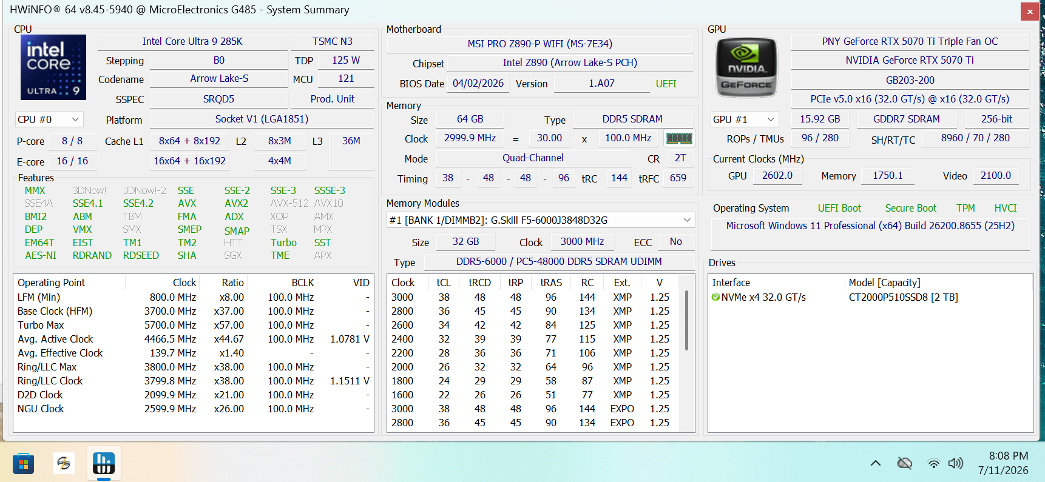The height and width of the screenshot is (482, 1045).
Task: Select the Ring/LLC Max row
Action: coord(194,367)
